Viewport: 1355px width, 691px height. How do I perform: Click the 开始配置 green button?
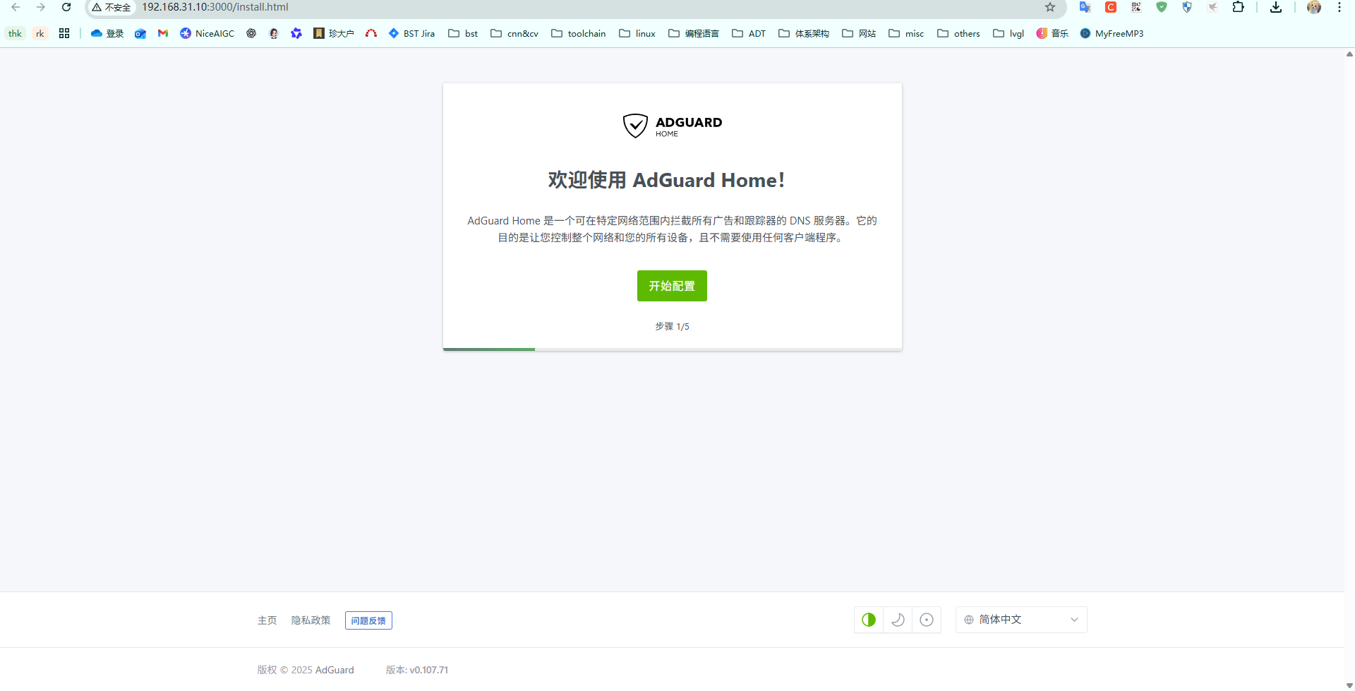672,286
